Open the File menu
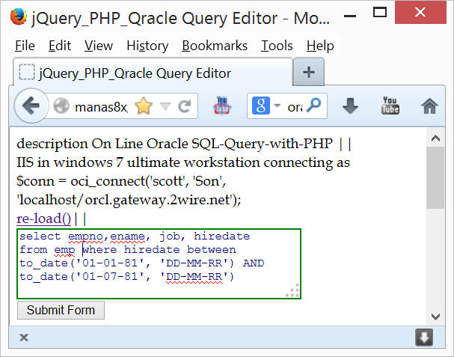Screen dimensions: 454x357 tap(25, 46)
